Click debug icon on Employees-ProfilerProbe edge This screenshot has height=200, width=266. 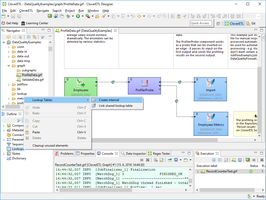[x=113, y=82]
